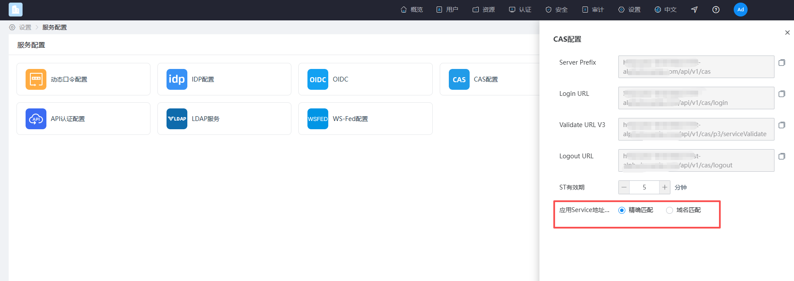
Task: Select the 域名匹配 radio option
Action: pos(670,210)
